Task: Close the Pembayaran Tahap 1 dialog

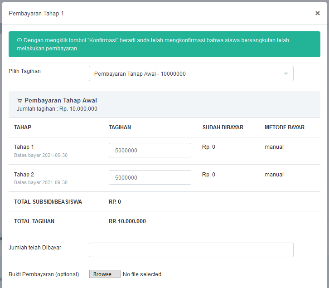Action: tap(317, 14)
